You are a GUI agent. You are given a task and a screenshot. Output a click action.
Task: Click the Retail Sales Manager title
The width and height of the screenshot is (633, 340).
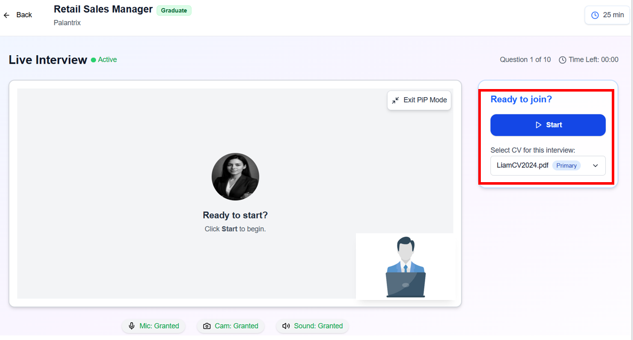pos(103,9)
